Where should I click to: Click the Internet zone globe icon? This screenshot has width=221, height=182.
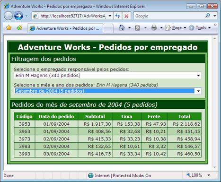tap(91, 175)
